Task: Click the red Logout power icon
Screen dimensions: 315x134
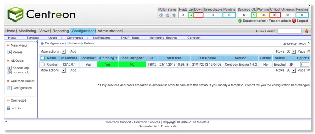Action: [x=294, y=21]
